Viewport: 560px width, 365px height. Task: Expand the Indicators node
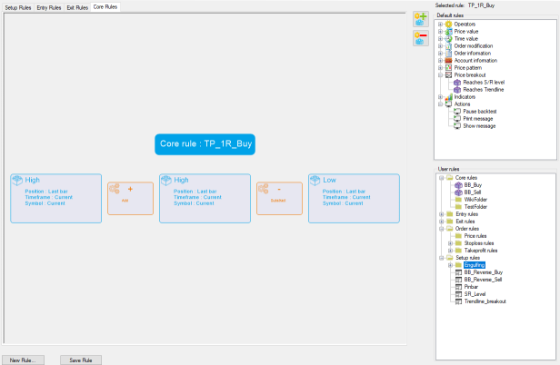[x=440, y=97]
